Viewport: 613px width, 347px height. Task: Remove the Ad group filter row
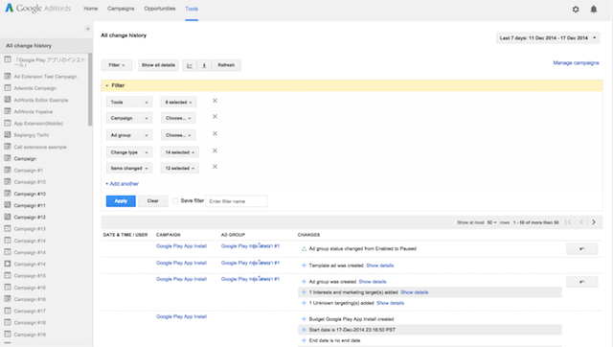[x=215, y=134]
